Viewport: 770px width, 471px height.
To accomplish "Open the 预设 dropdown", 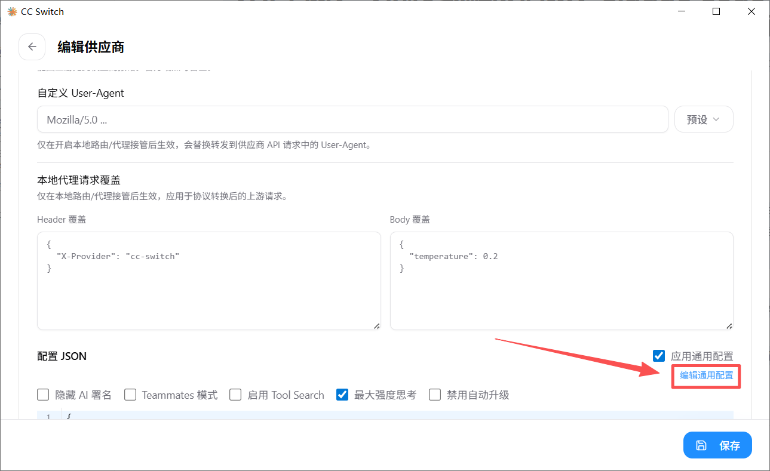I will (x=704, y=119).
